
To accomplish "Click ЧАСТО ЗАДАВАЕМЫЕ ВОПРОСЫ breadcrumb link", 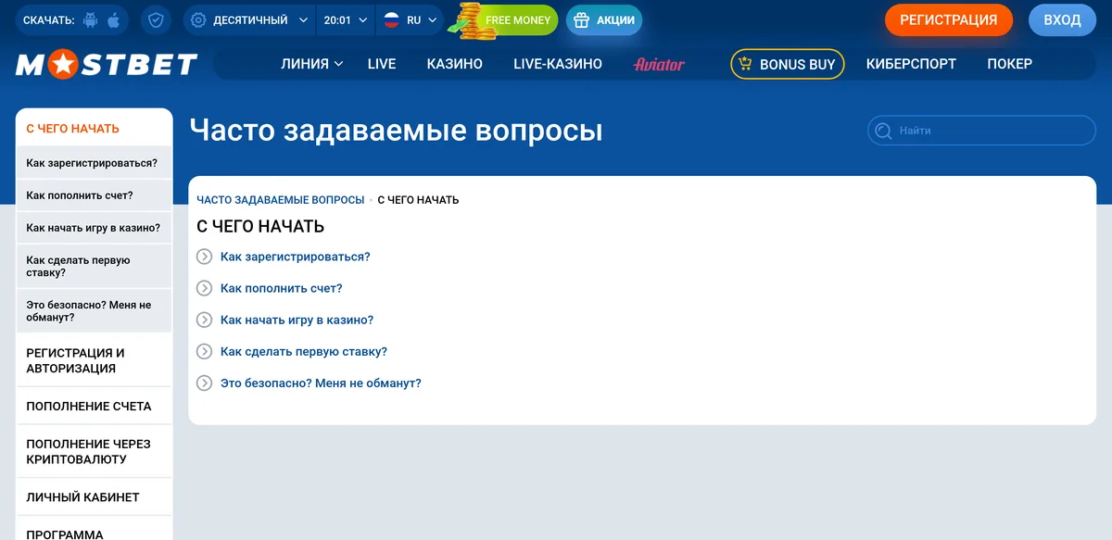I will pos(280,200).
